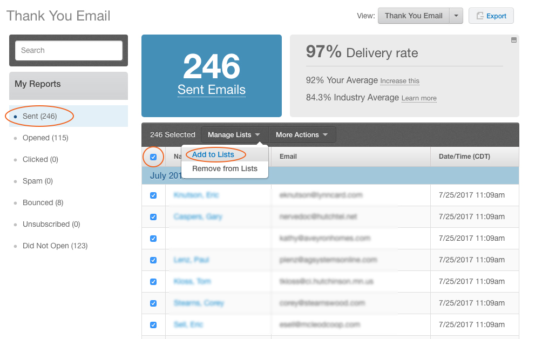Click the My Reports heading

[x=37, y=84]
